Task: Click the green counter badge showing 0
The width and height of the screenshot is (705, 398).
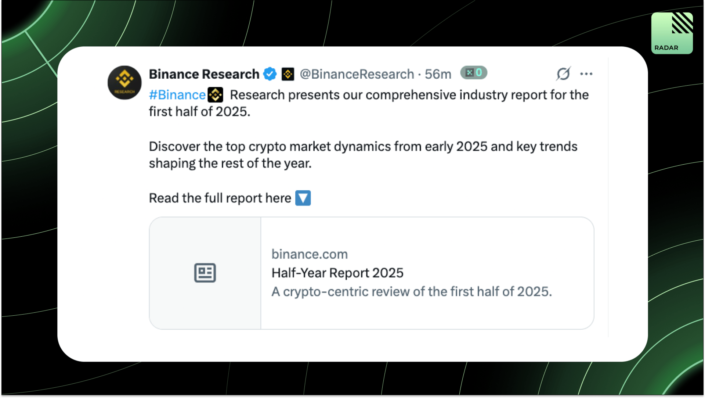Action: pyautogui.click(x=474, y=73)
